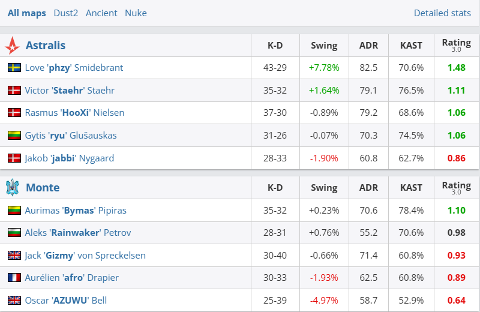
Task: Open Love 'phzy' Smidebrant's player profile
Action: (74, 68)
